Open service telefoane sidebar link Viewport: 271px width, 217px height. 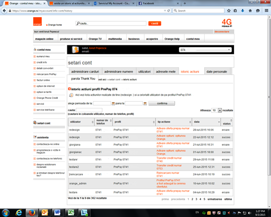pyautogui.click(x=45, y=110)
